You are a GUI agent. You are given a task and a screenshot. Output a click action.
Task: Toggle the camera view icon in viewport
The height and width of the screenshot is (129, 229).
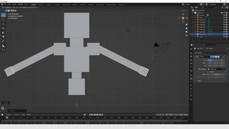point(186,32)
